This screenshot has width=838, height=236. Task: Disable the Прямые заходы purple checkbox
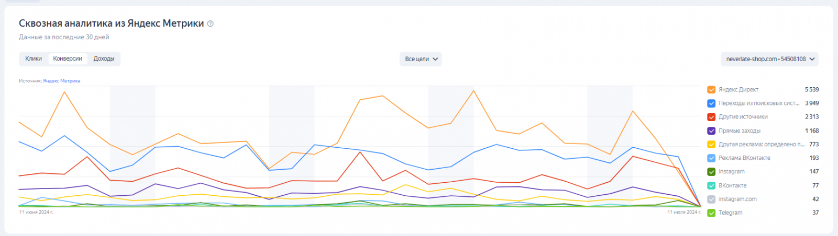point(711,131)
